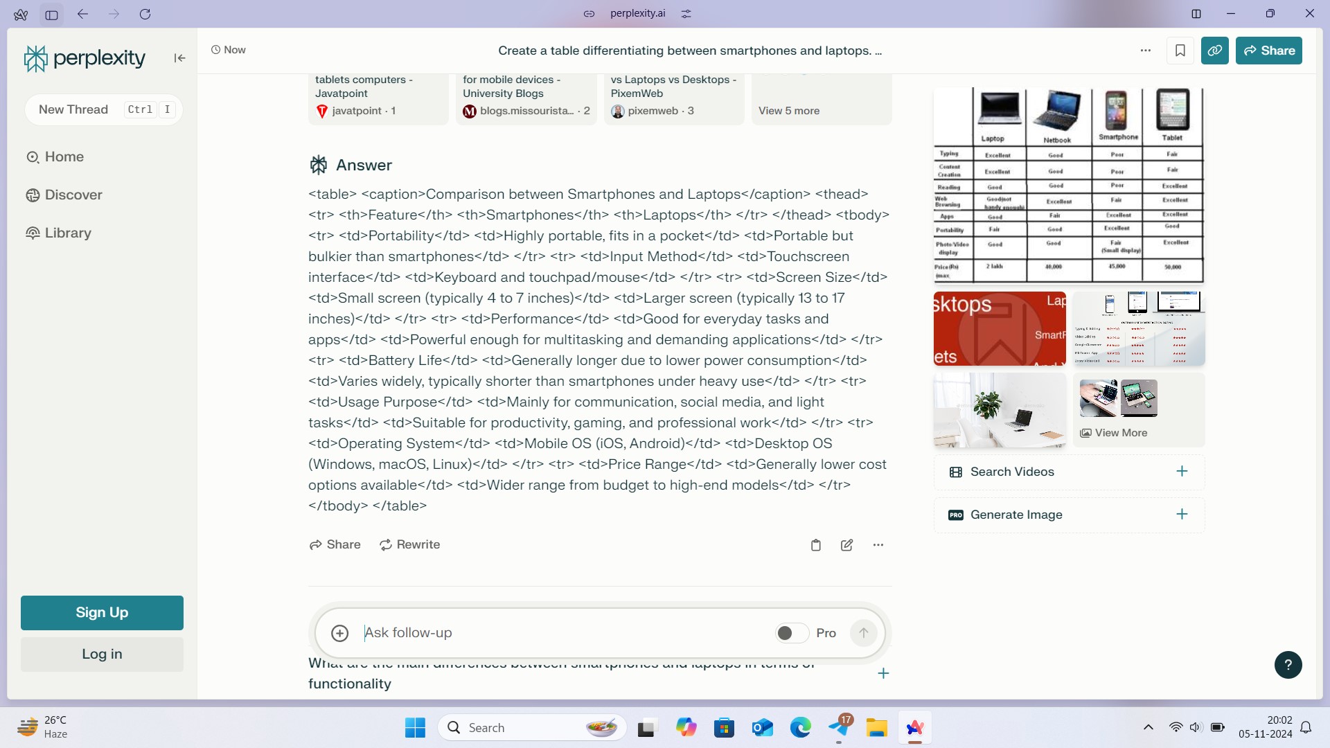Toggle the Pro search switch
The height and width of the screenshot is (748, 1330).
(791, 633)
